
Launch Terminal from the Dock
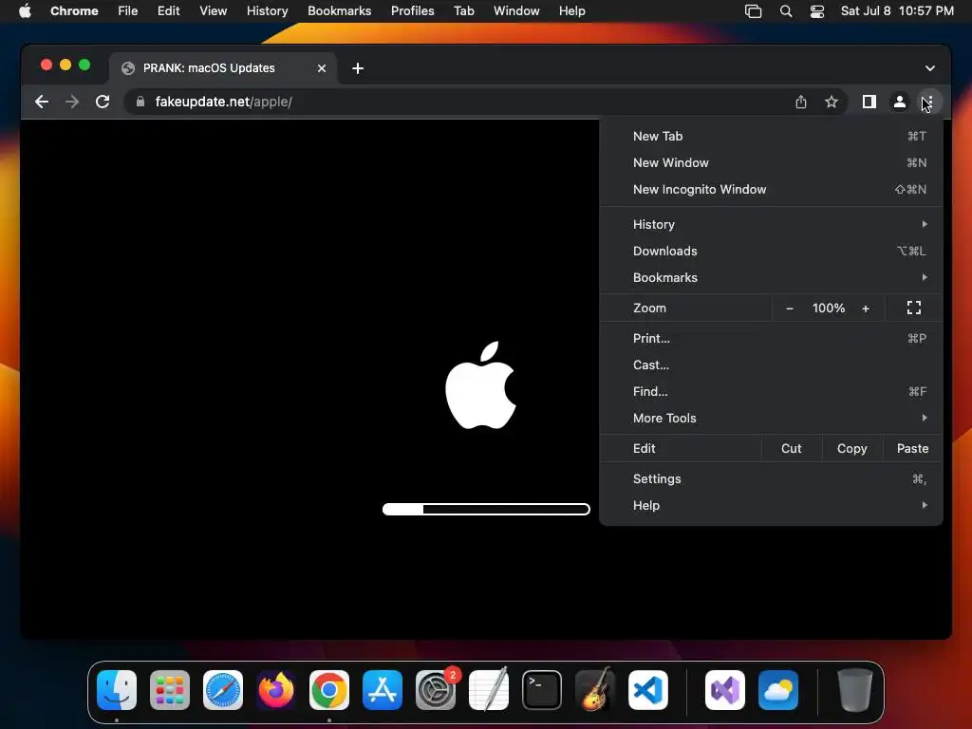tap(542, 690)
